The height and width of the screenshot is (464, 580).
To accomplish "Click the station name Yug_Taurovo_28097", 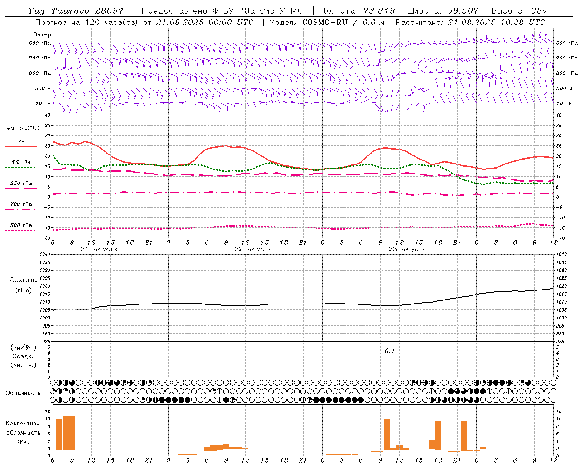I will 76,11.
